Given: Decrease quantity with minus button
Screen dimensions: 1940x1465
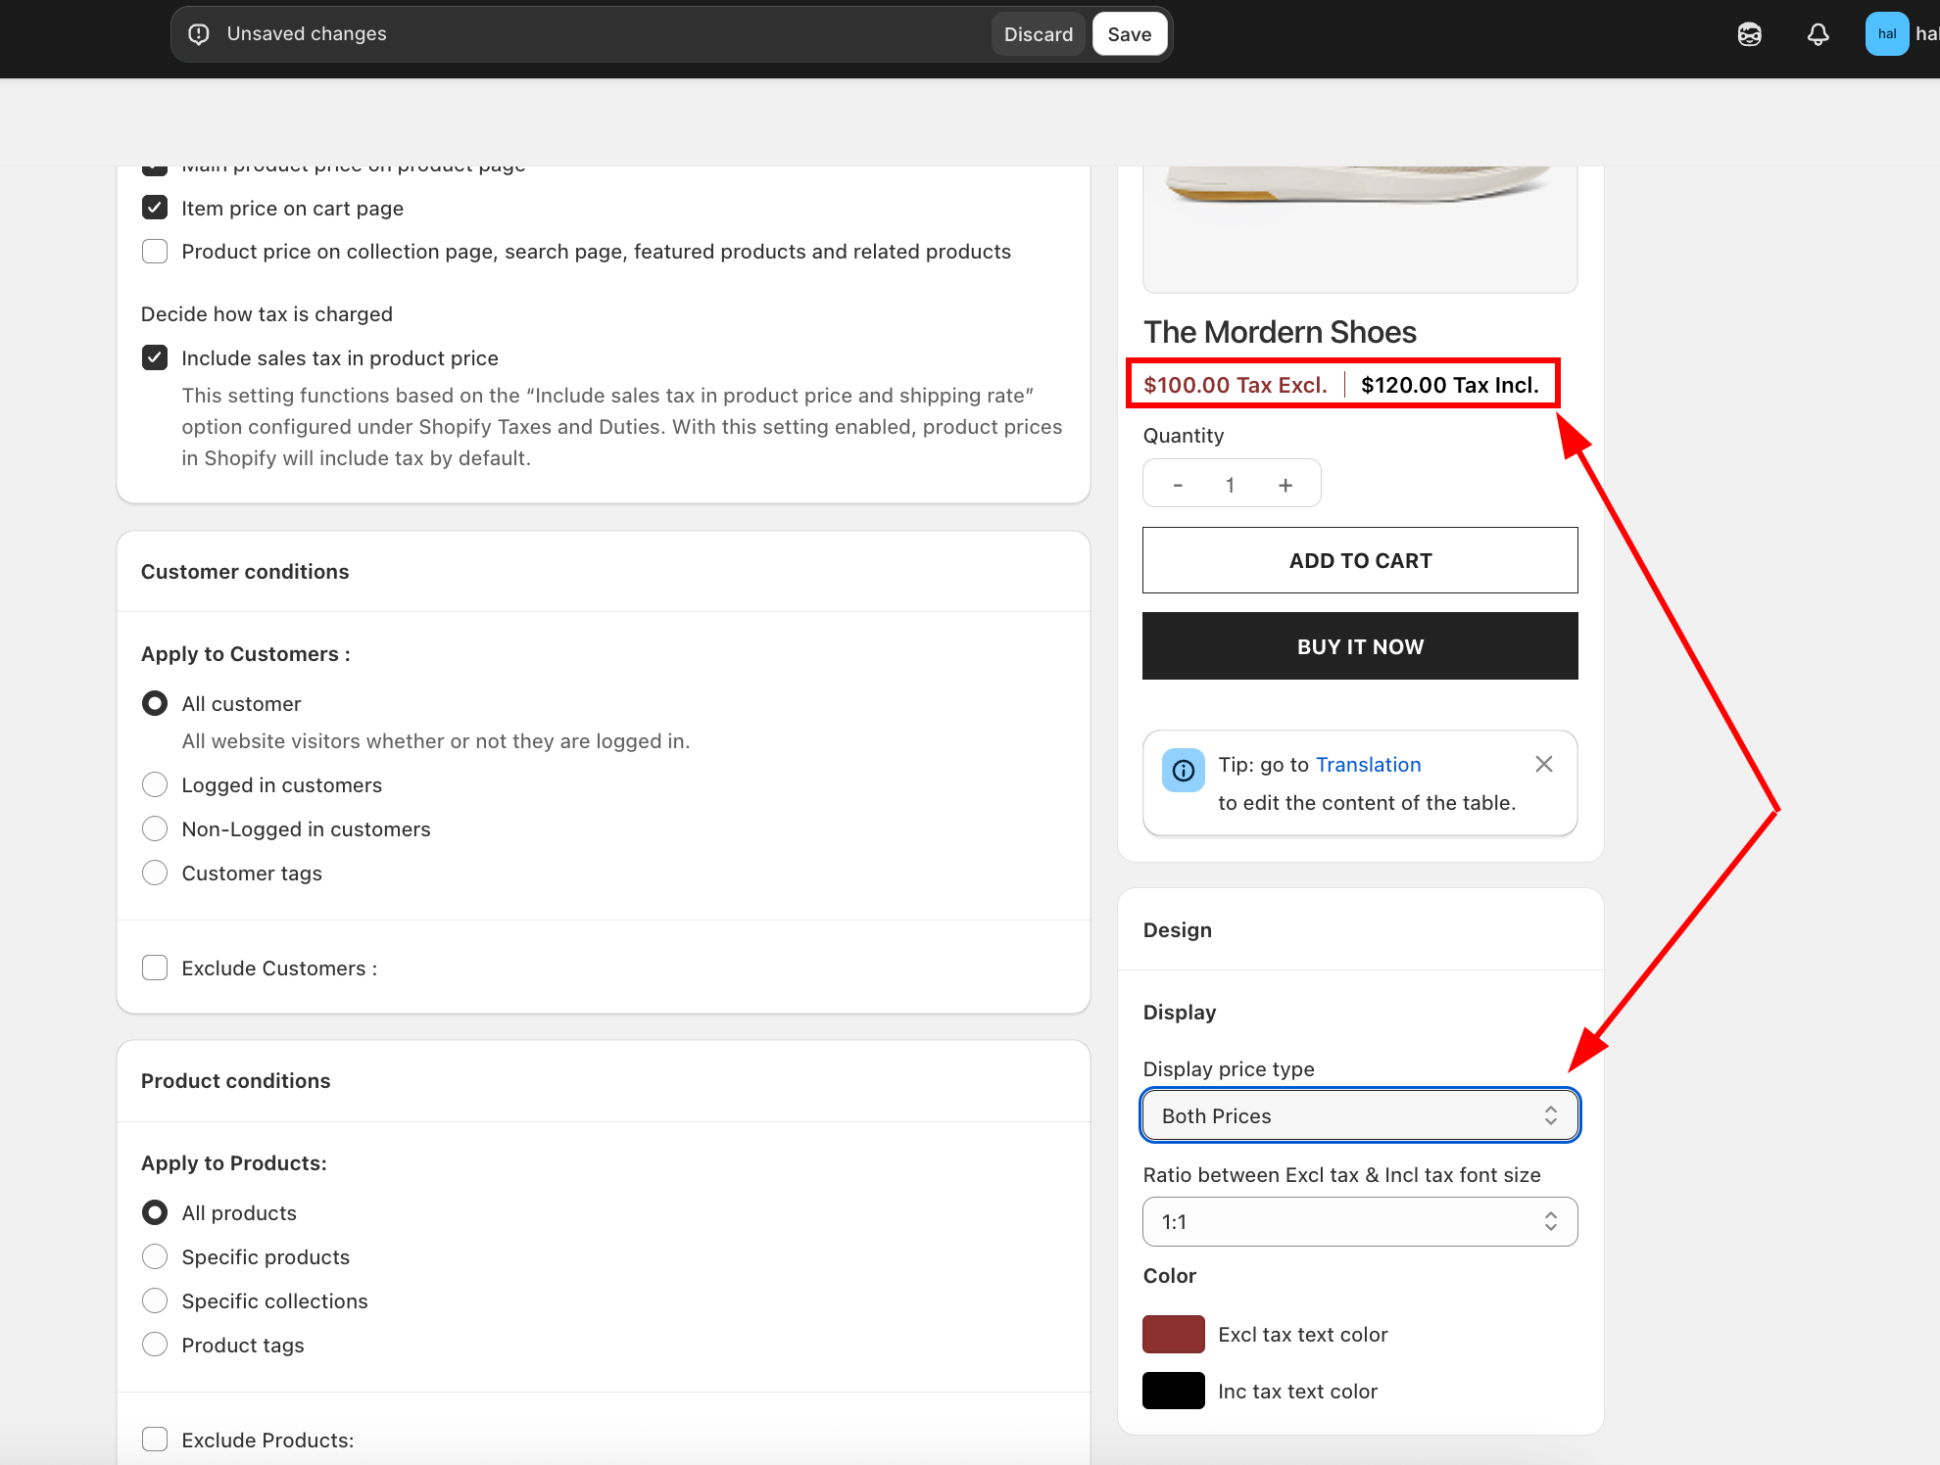Looking at the screenshot, I should click(1178, 485).
